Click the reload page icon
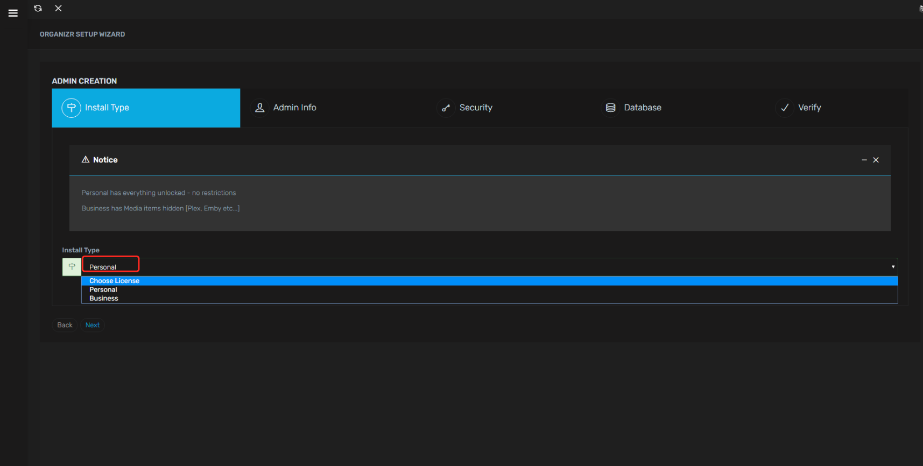The image size is (923, 466). point(38,8)
